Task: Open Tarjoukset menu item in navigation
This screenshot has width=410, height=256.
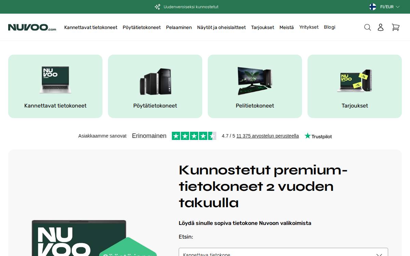Action: (263, 27)
